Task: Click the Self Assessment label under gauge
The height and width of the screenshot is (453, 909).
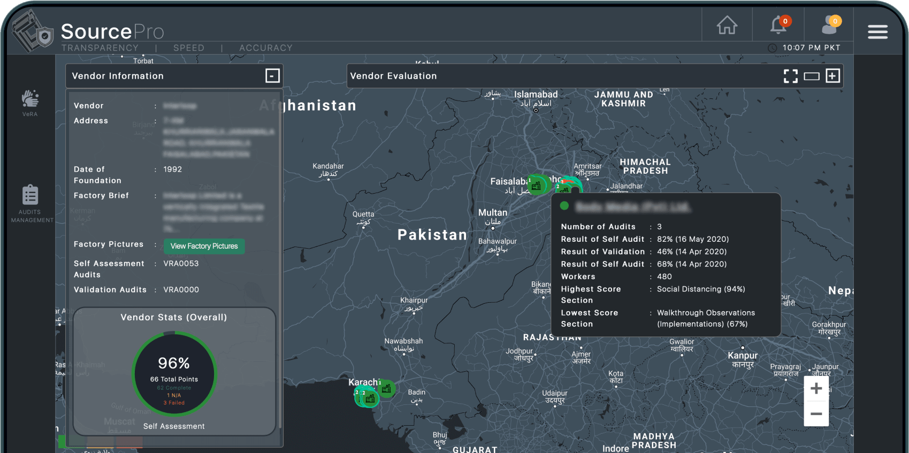Action: coord(174,426)
